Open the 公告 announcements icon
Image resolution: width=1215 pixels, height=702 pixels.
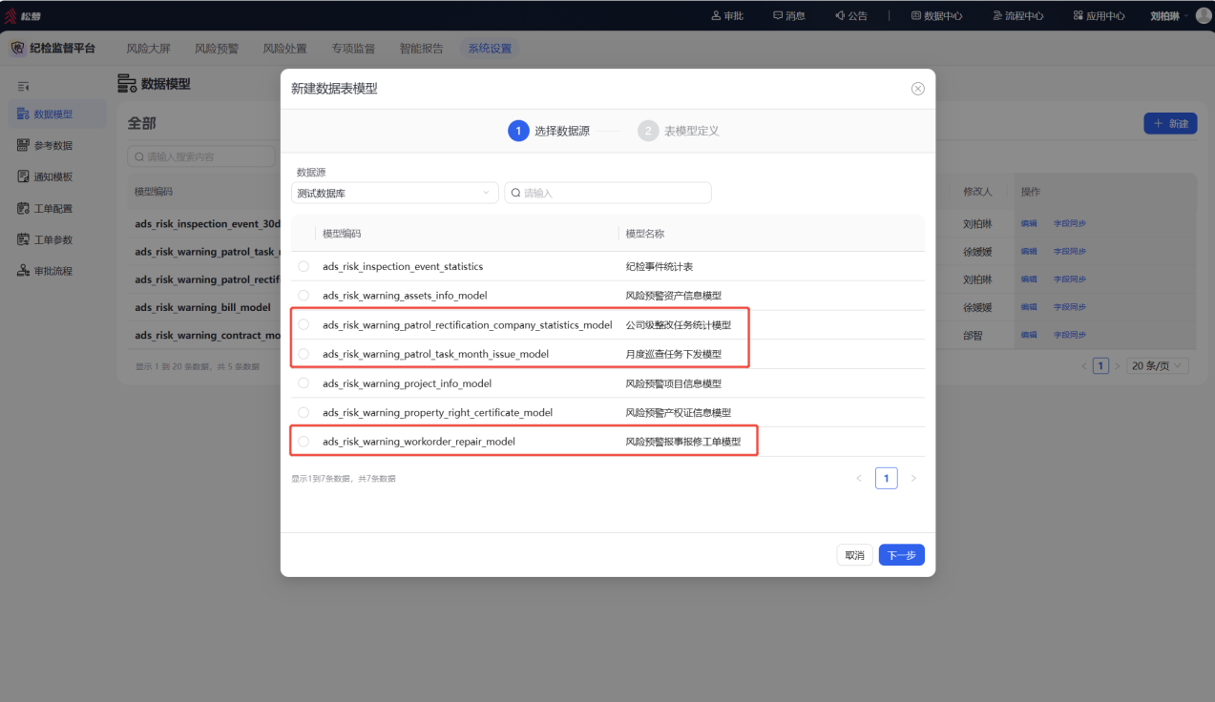click(x=840, y=15)
